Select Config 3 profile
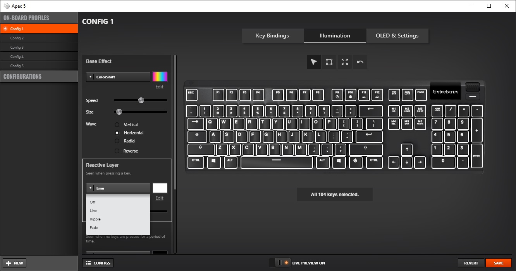 pyautogui.click(x=39, y=47)
